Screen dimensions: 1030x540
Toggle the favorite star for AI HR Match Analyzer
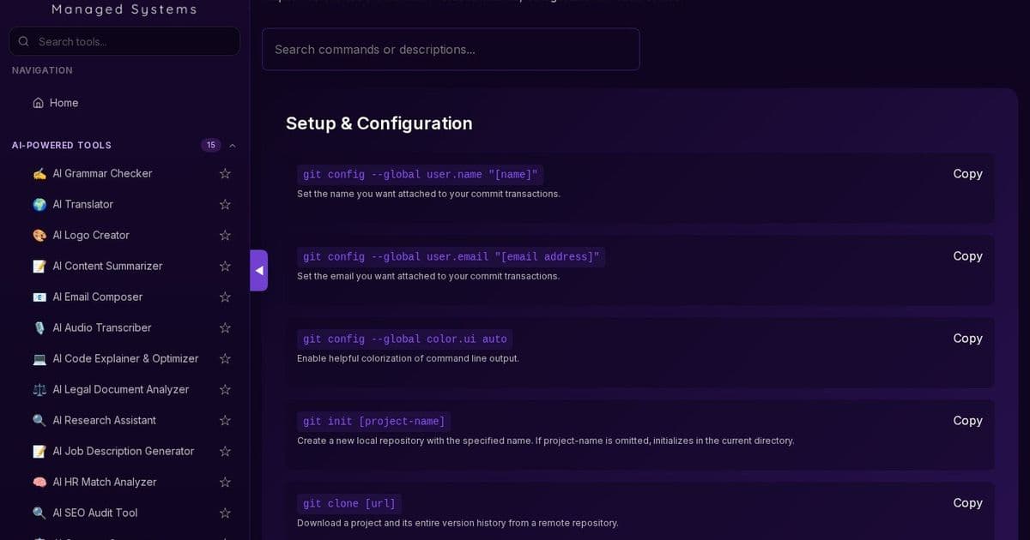point(224,482)
